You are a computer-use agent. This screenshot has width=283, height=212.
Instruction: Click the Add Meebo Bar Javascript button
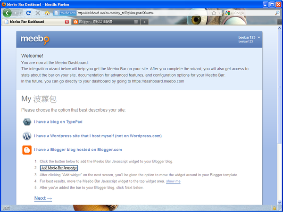coord(59,168)
